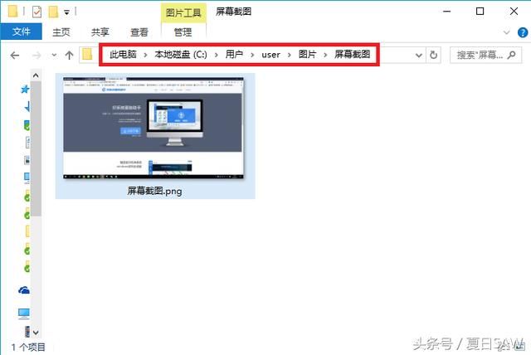Switch to the 共享 ribbon tab
The height and width of the screenshot is (355, 531).
[100, 32]
